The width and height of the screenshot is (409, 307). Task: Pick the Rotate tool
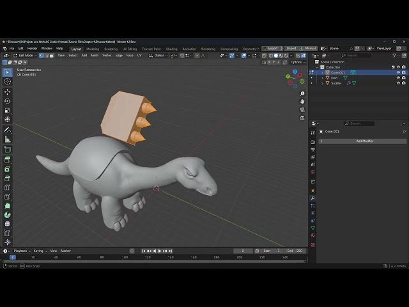click(8, 101)
